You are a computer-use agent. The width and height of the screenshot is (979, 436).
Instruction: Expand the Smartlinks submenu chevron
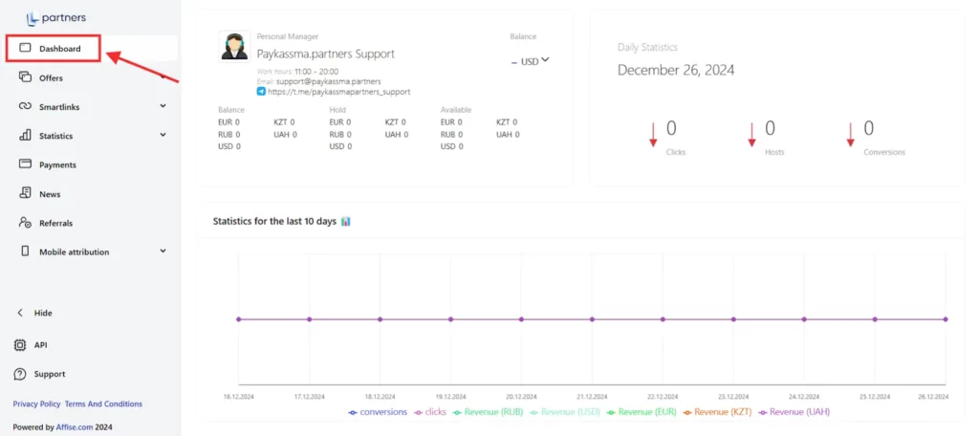(163, 106)
